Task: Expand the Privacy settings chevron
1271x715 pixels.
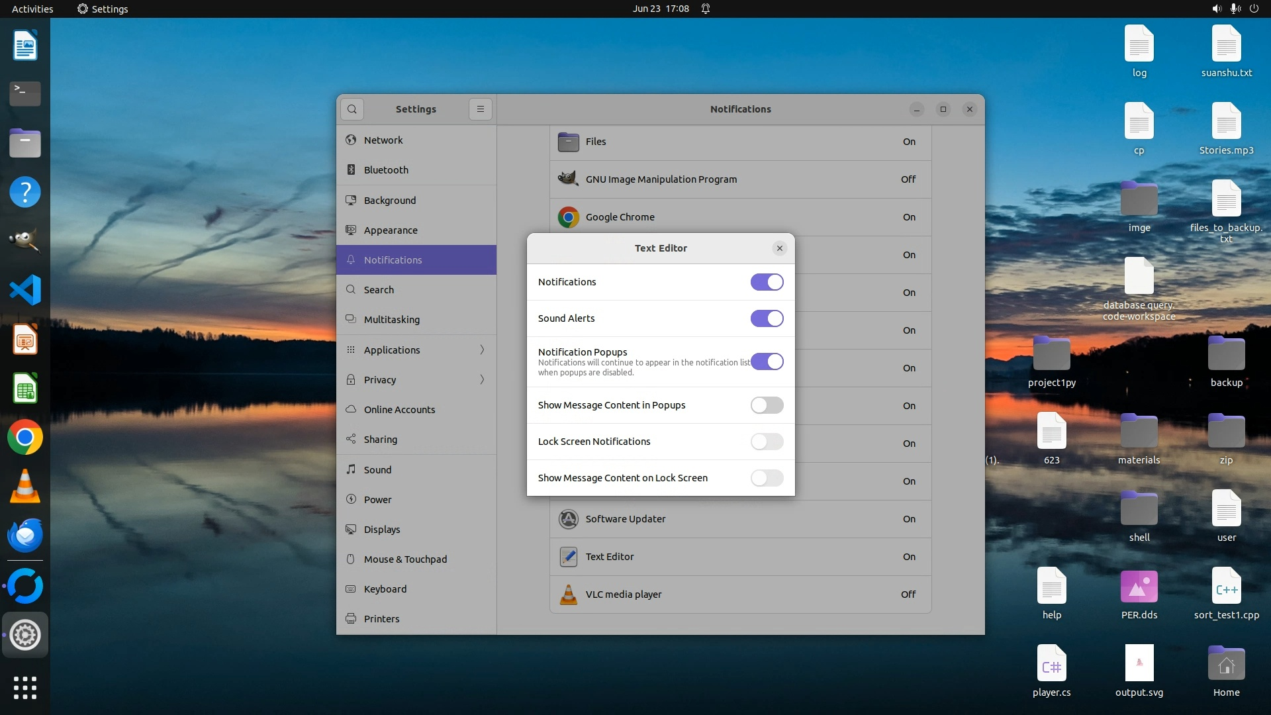Action: tap(482, 379)
